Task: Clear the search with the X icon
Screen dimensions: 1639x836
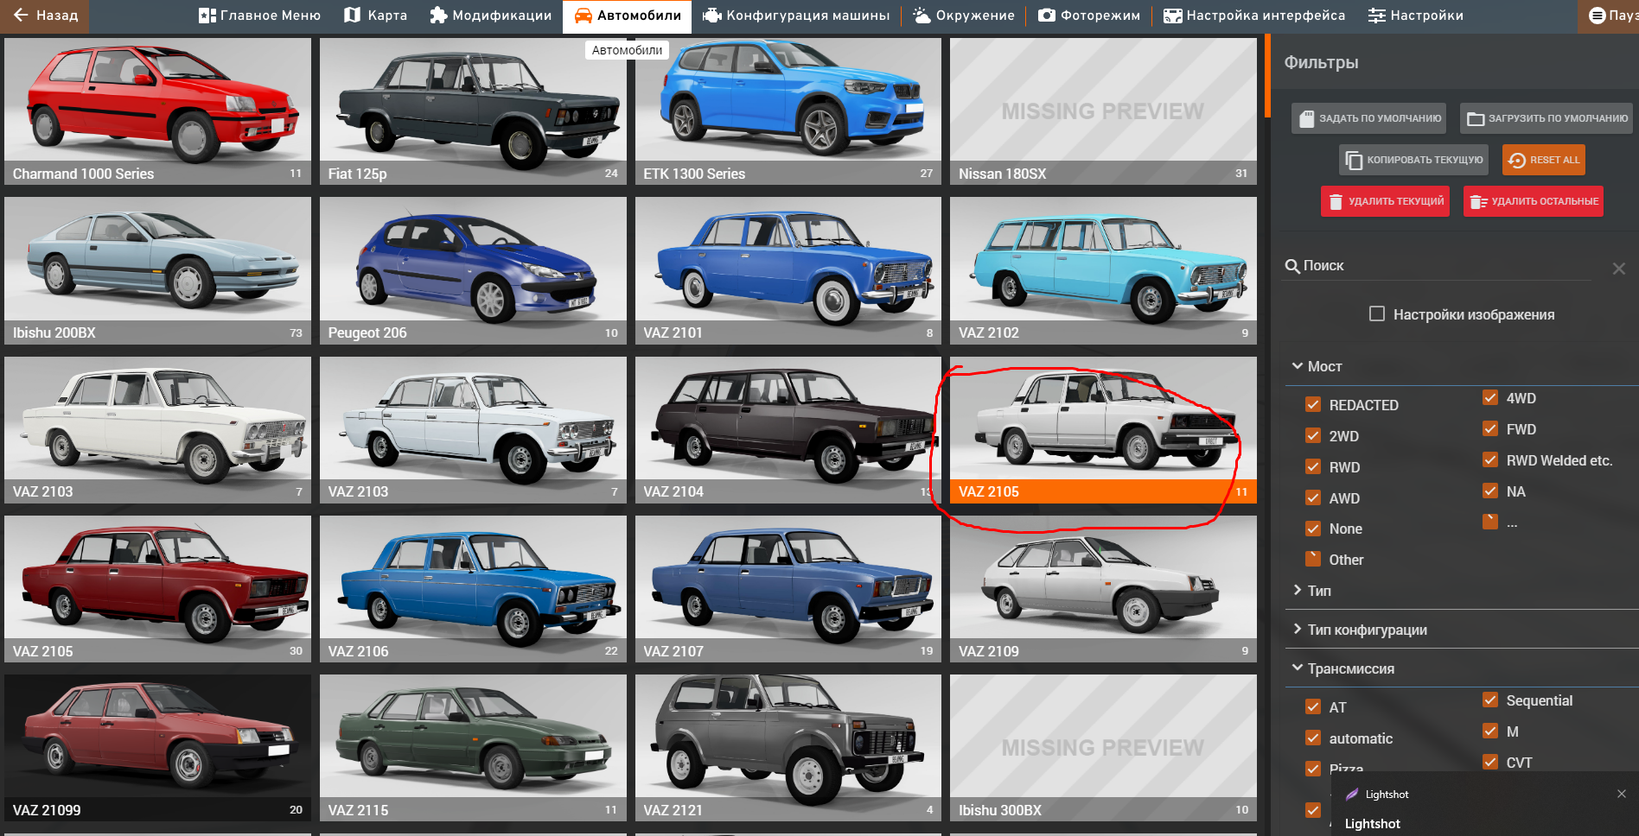Action: [x=1619, y=269]
